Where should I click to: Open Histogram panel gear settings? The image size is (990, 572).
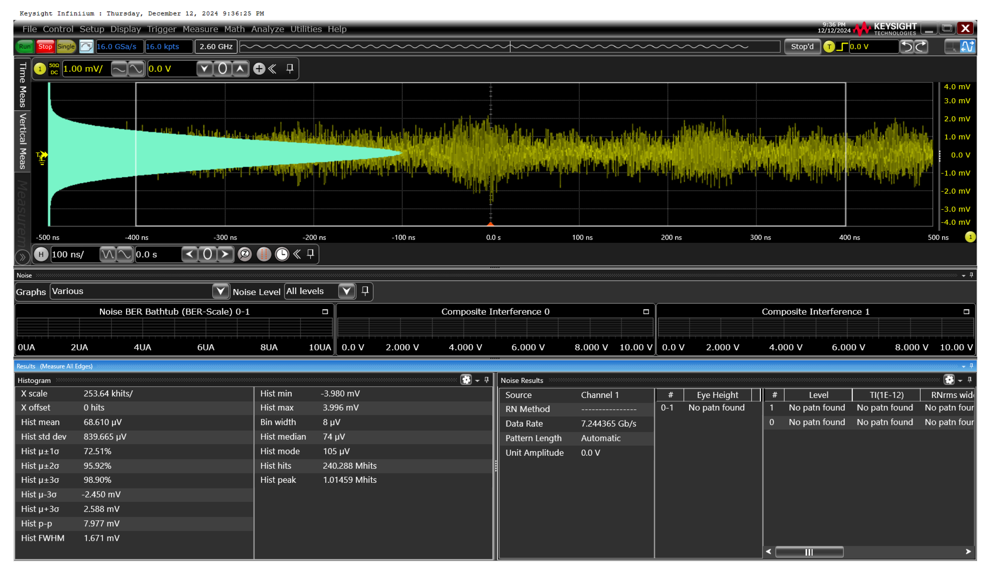tap(466, 380)
